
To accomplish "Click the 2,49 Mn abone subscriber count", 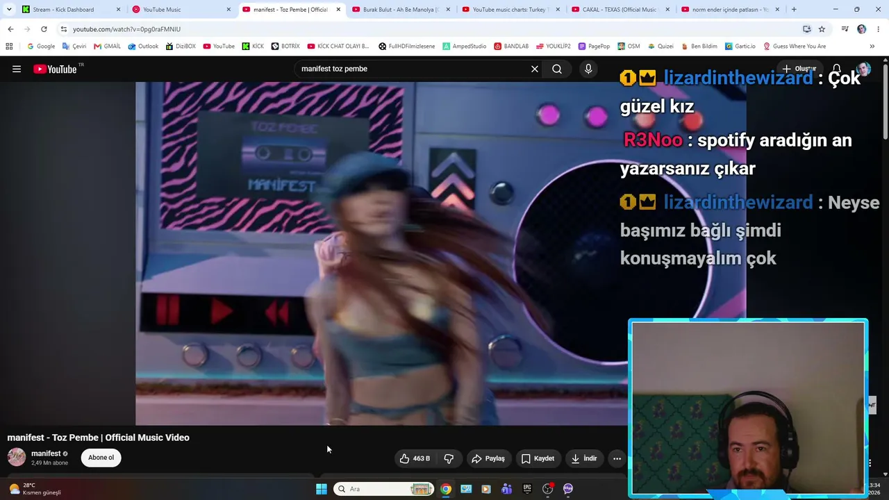I will (x=49, y=463).
